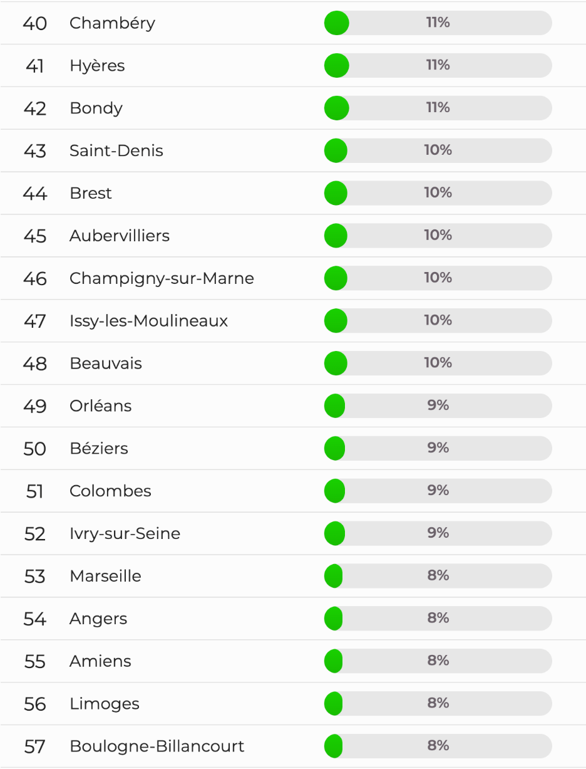586x769 pixels.
Task: Click the green dot in Amiens row
Action: (x=334, y=661)
